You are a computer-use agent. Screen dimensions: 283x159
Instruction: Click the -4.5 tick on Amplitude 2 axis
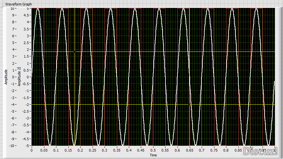click(26, 139)
